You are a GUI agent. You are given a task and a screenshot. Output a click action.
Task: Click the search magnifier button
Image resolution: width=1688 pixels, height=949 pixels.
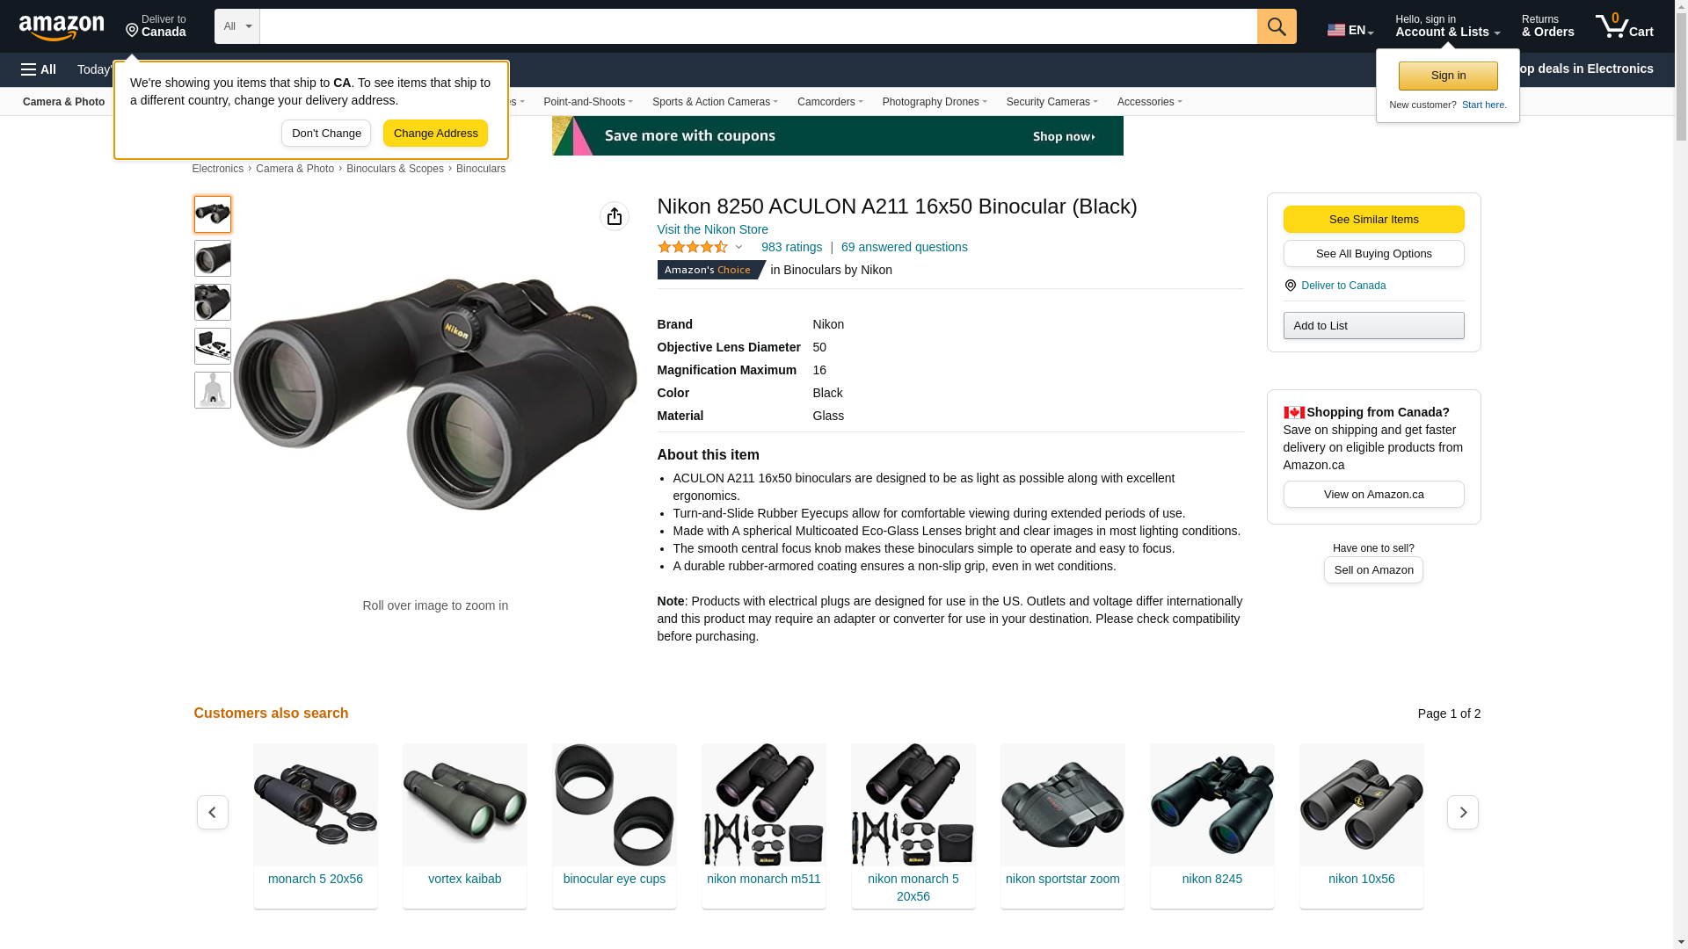point(1277,26)
